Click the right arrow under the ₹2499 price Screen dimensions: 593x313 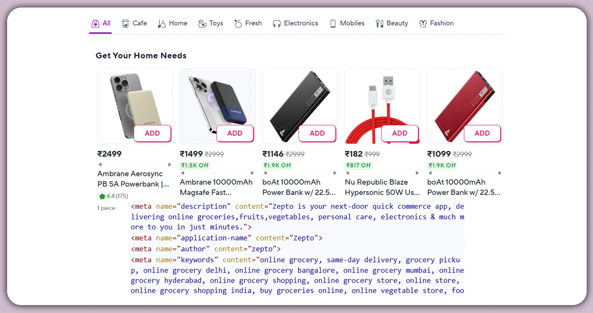click(170, 165)
